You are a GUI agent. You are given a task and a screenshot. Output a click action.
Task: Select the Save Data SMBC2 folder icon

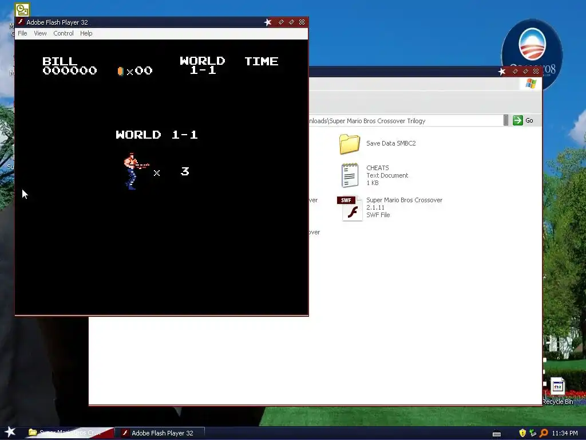(x=350, y=144)
